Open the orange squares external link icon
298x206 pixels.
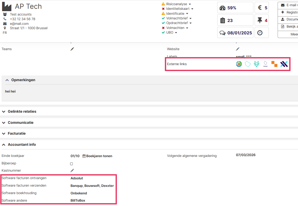pos(274,64)
